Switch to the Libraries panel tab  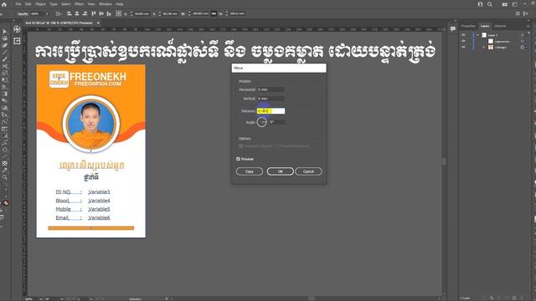pyautogui.click(x=500, y=26)
